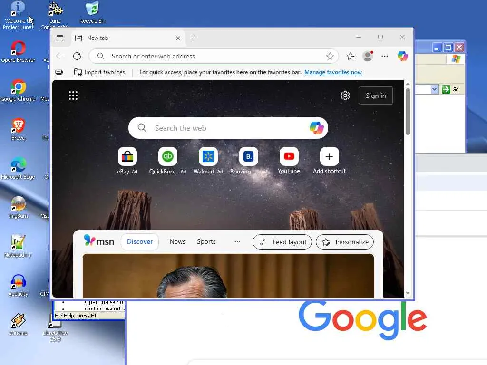Open the Booking.com shortcut tile
The width and height of the screenshot is (487, 365).
(248, 156)
